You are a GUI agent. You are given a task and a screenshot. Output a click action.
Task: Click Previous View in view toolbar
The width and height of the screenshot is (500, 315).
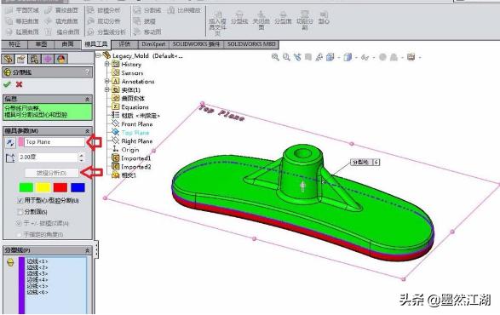(297, 57)
